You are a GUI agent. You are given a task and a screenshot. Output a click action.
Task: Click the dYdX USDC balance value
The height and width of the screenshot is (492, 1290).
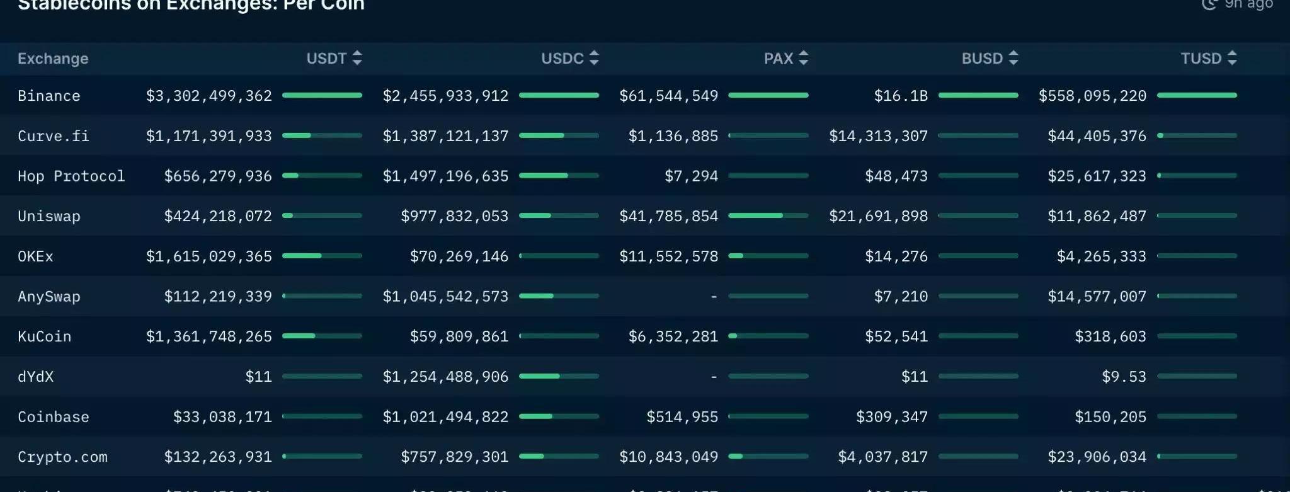(x=445, y=377)
